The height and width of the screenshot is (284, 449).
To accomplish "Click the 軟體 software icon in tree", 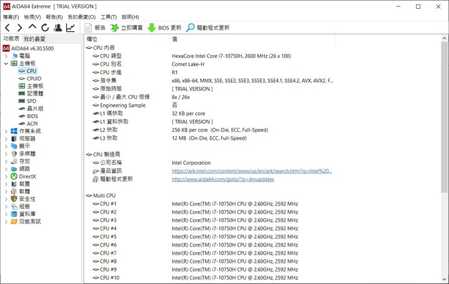I will click(x=14, y=192).
